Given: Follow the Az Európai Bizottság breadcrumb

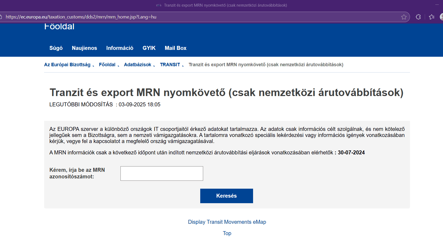Looking at the screenshot, I should click(x=67, y=65).
